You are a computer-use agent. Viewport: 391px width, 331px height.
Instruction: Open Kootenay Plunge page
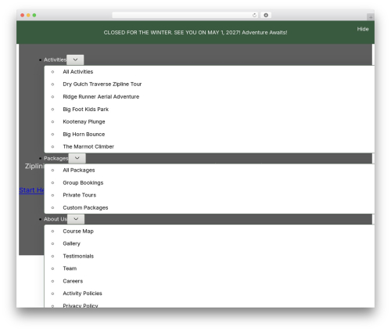[x=84, y=121]
